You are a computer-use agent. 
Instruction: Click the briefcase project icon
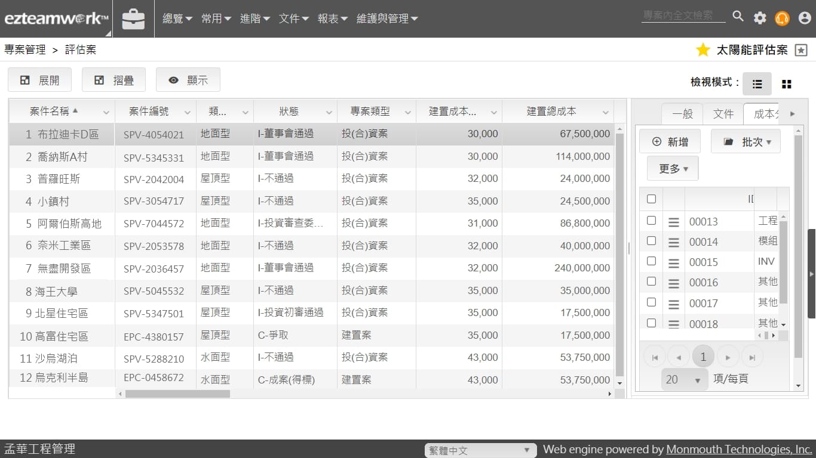pyautogui.click(x=133, y=19)
